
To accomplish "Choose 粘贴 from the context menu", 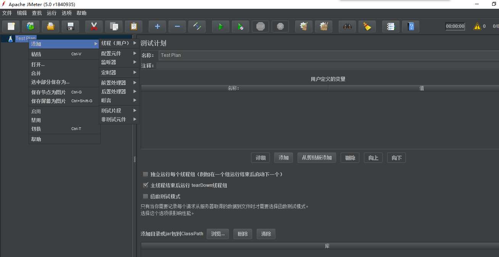I will click(64, 54).
